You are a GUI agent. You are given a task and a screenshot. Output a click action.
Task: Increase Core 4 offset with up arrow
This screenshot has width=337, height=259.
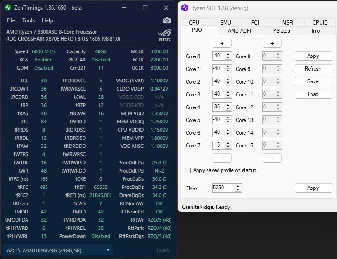228,105
